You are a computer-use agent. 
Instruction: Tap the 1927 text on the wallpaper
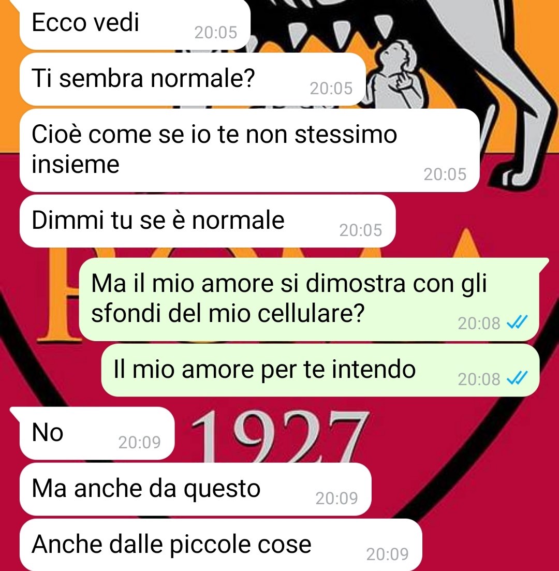tap(279, 436)
